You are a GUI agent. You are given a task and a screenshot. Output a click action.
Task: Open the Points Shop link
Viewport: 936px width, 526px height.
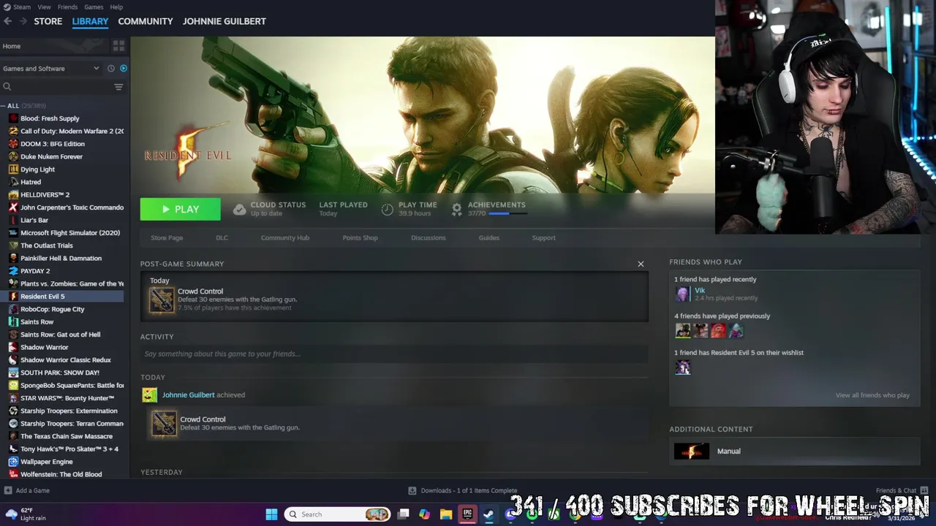point(361,237)
